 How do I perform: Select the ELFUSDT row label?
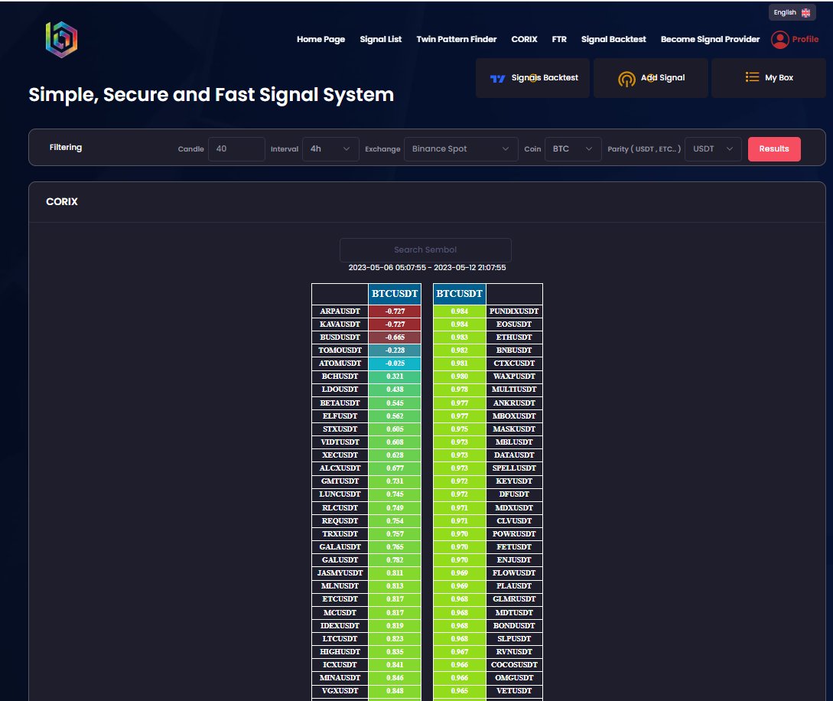(340, 416)
